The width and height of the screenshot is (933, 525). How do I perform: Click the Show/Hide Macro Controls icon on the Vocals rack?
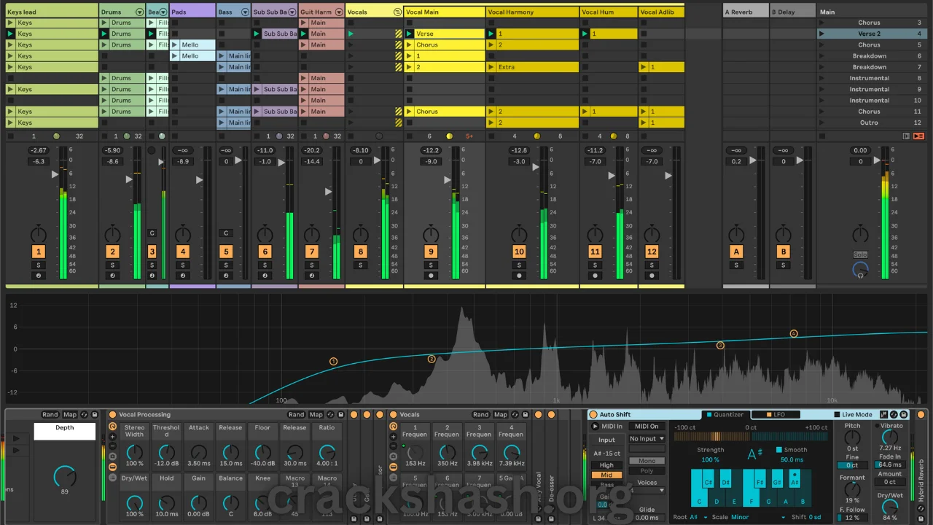tap(394, 427)
